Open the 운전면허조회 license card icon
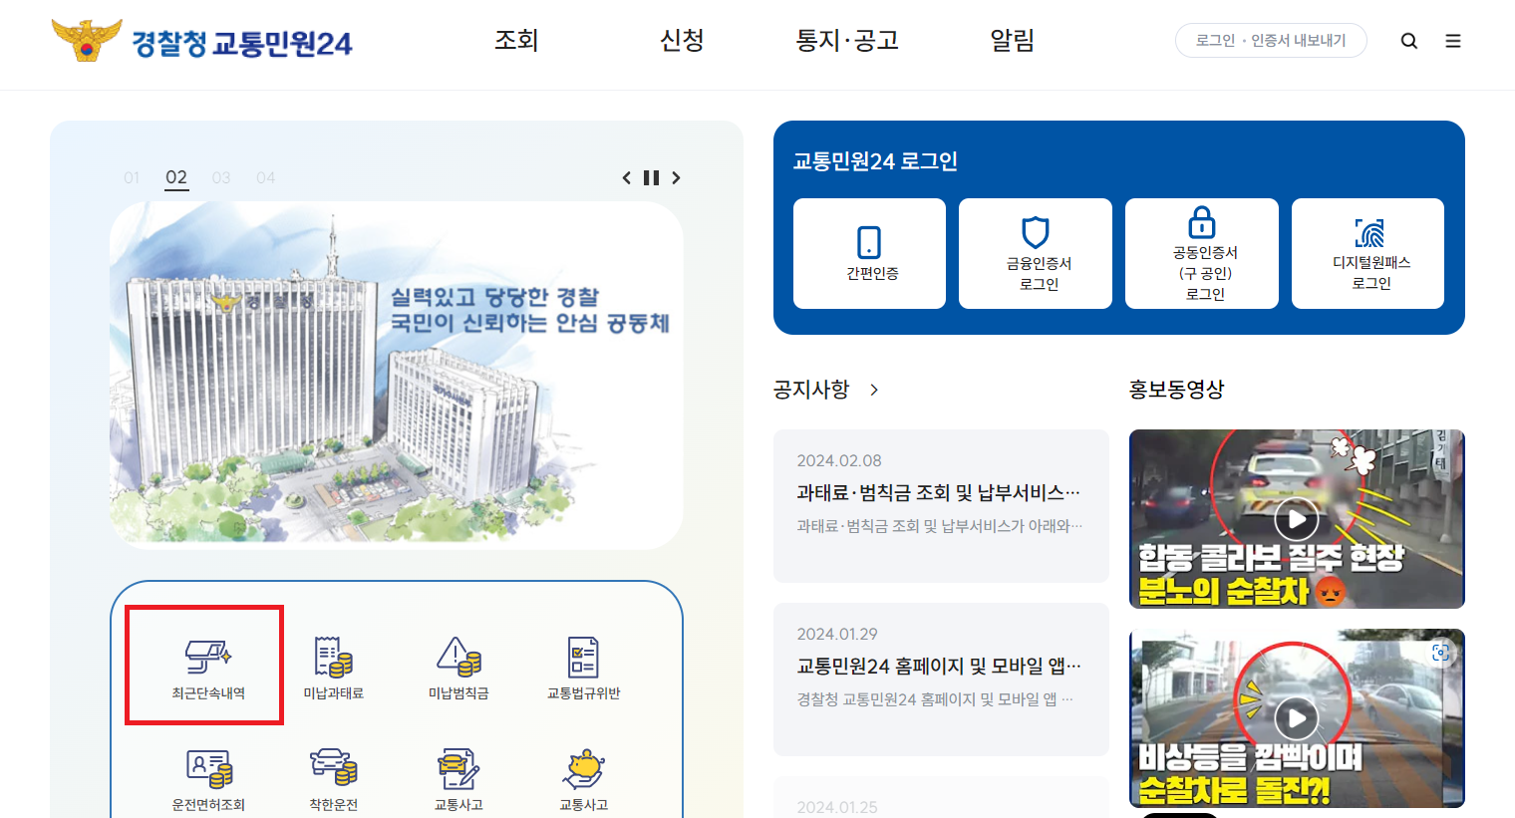 [209, 768]
